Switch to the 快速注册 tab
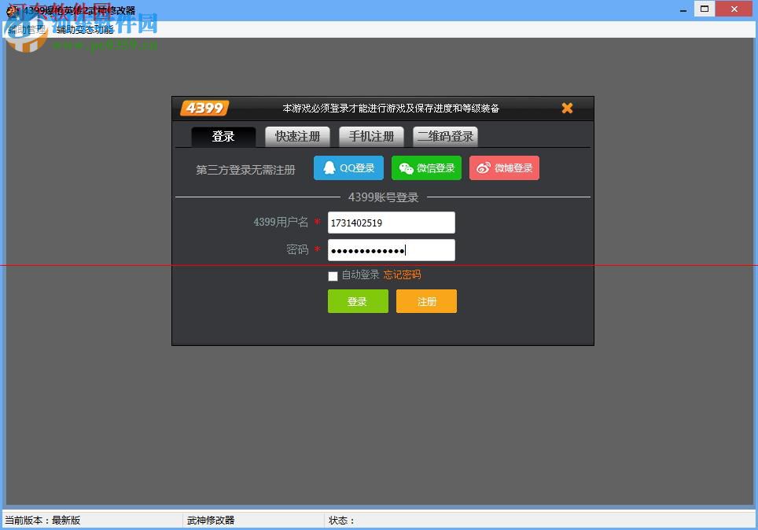758x530 pixels. point(297,136)
